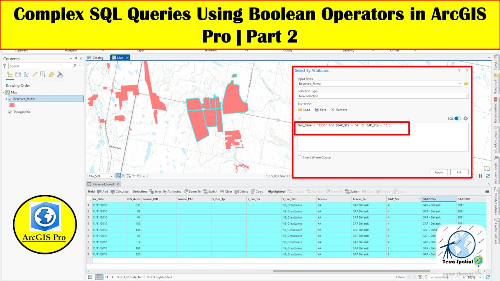Click the Contents search magnifier icon

coord(75,66)
